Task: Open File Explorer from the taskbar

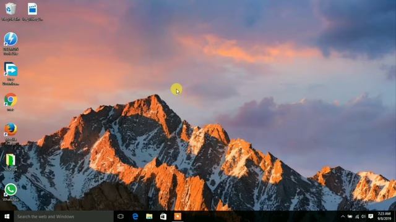Action: [149, 216]
